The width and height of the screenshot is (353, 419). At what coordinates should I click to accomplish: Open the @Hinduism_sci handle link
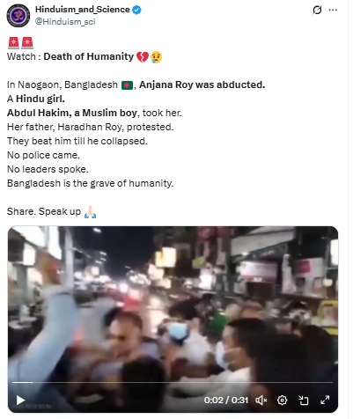pos(65,22)
